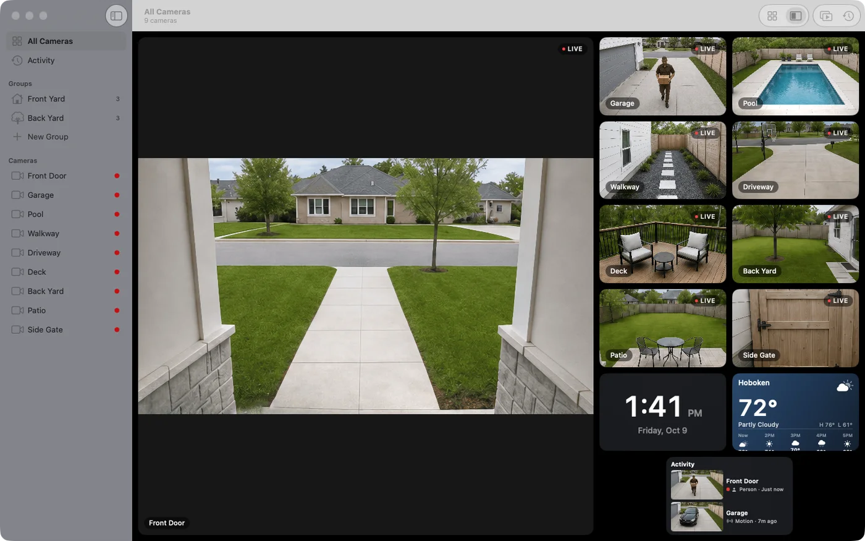This screenshot has height=541, width=865.
Task: Click the partly cloudy weather icon
Action: pos(845,386)
